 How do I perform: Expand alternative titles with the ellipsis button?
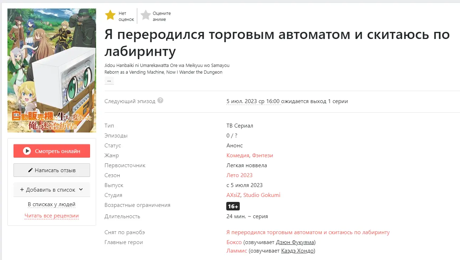109,80
